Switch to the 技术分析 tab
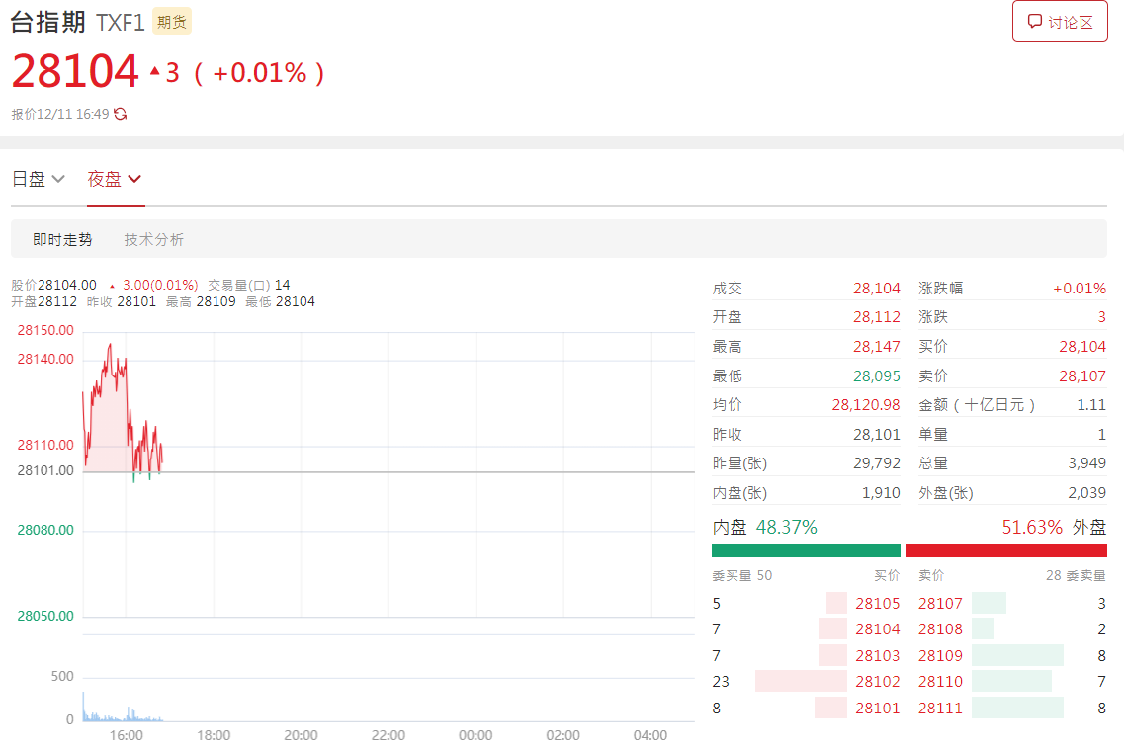 153,239
